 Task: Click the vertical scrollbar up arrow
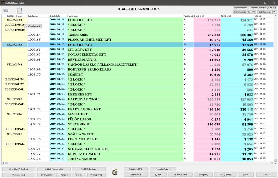click(x=275, y=16)
